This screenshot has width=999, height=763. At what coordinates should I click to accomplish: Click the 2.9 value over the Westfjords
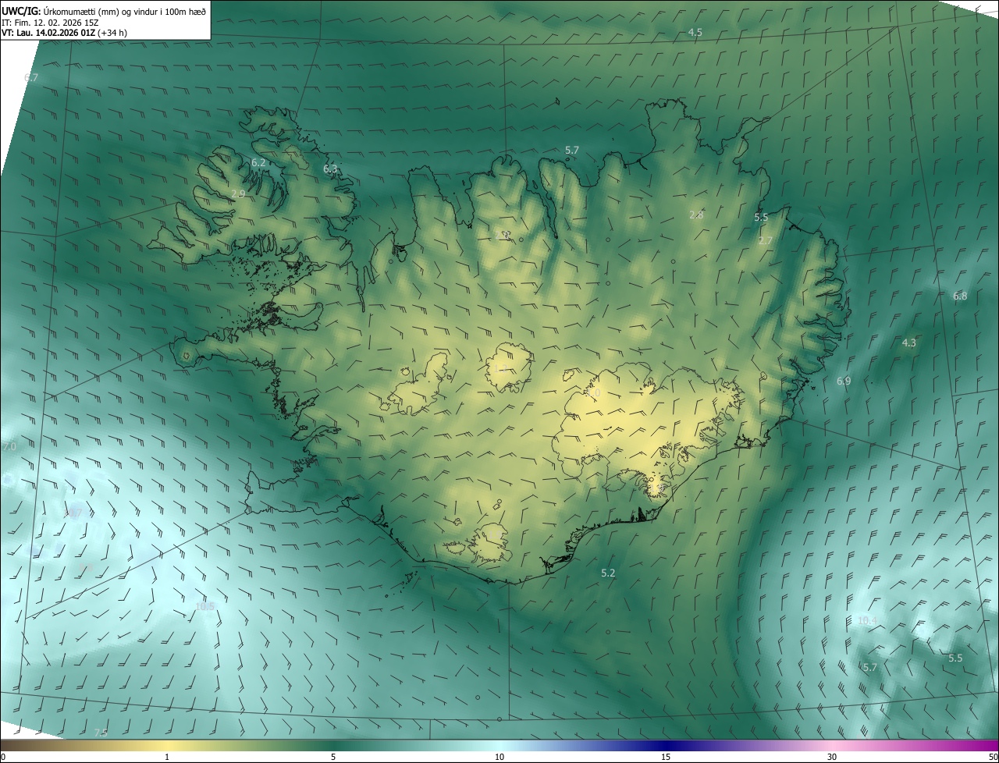click(x=239, y=193)
